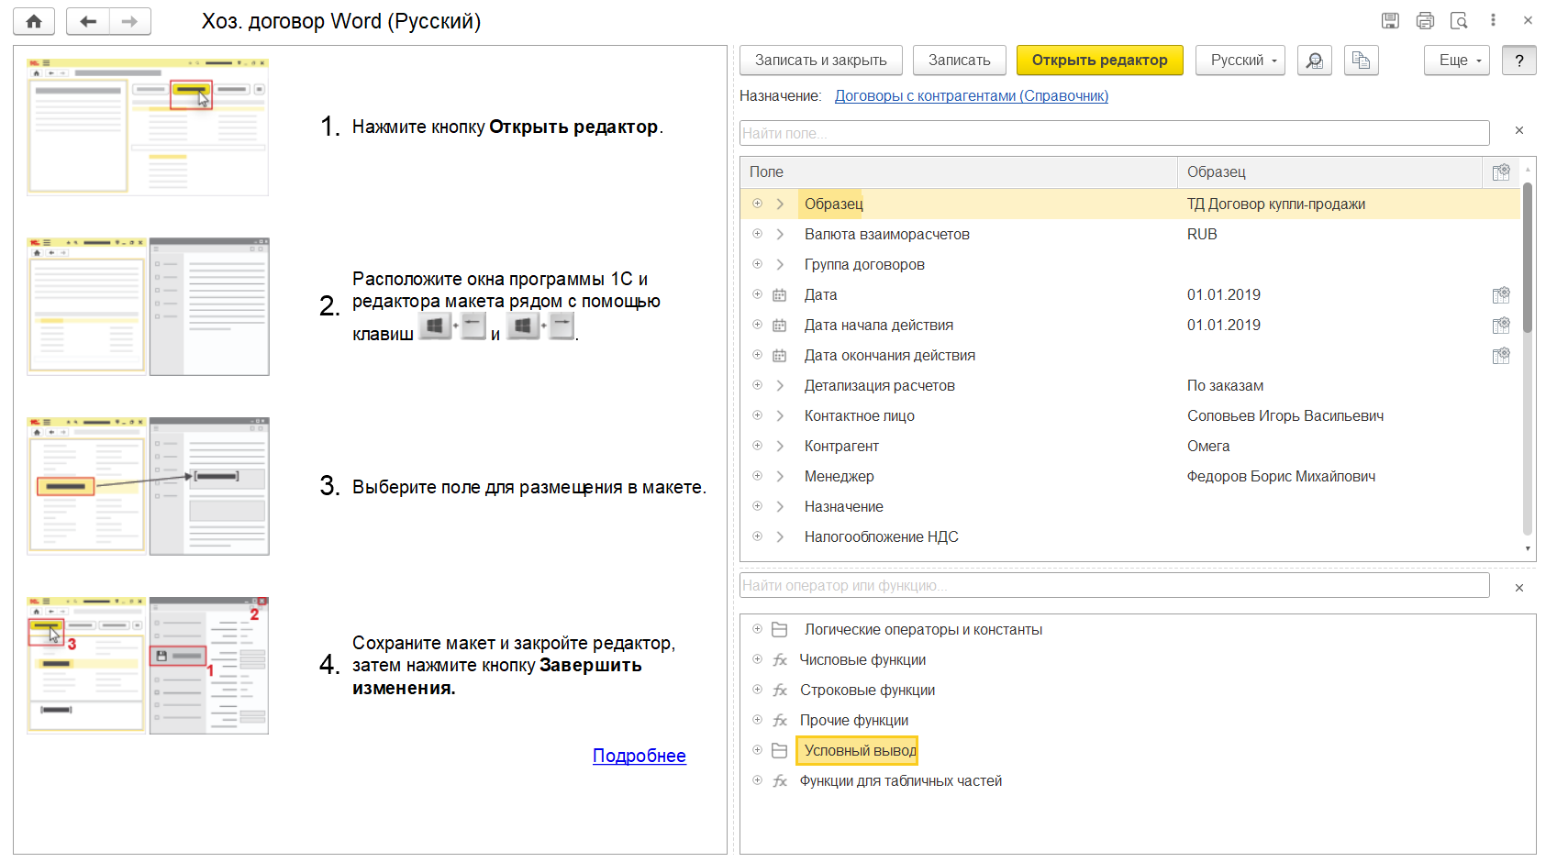
Task: Click folder icon of Условный вывод
Action: (x=780, y=751)
